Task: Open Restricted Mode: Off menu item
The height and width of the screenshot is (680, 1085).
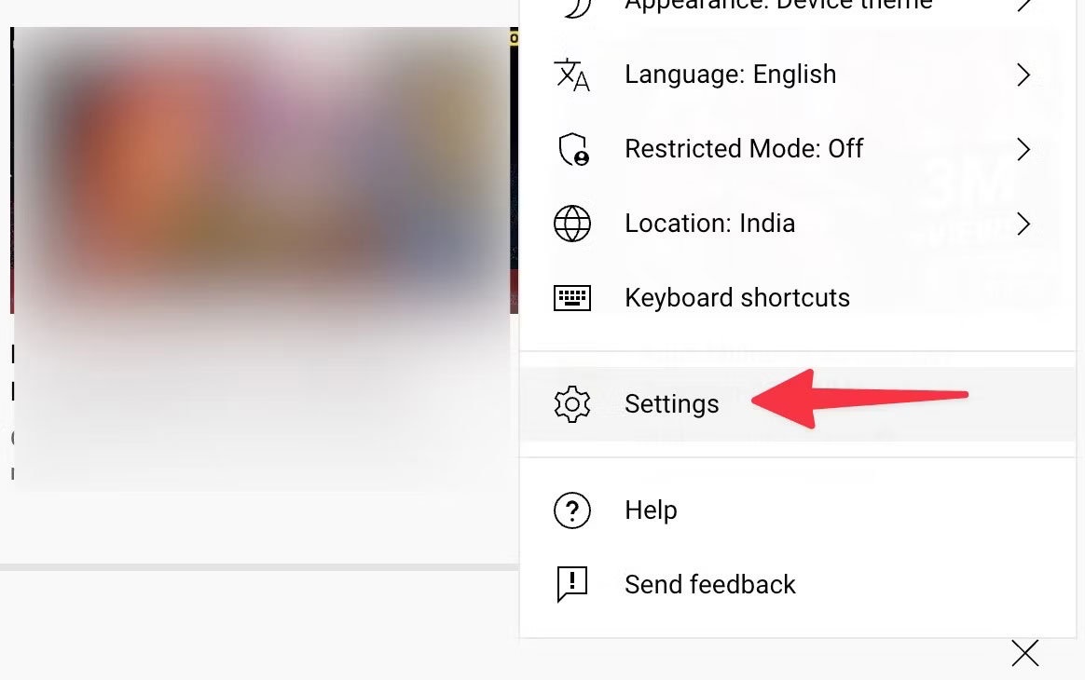Action: pos(798,149)
